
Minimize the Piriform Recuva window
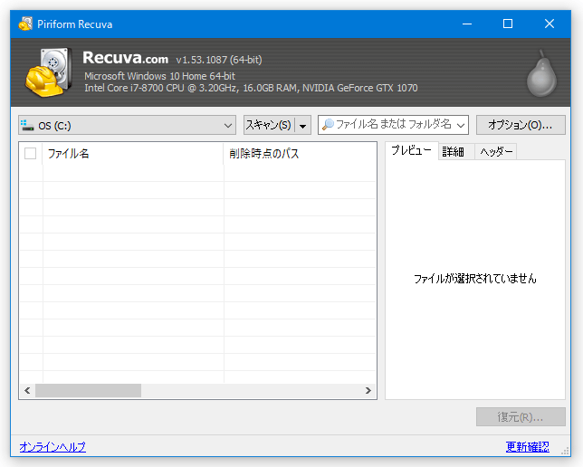467,24
